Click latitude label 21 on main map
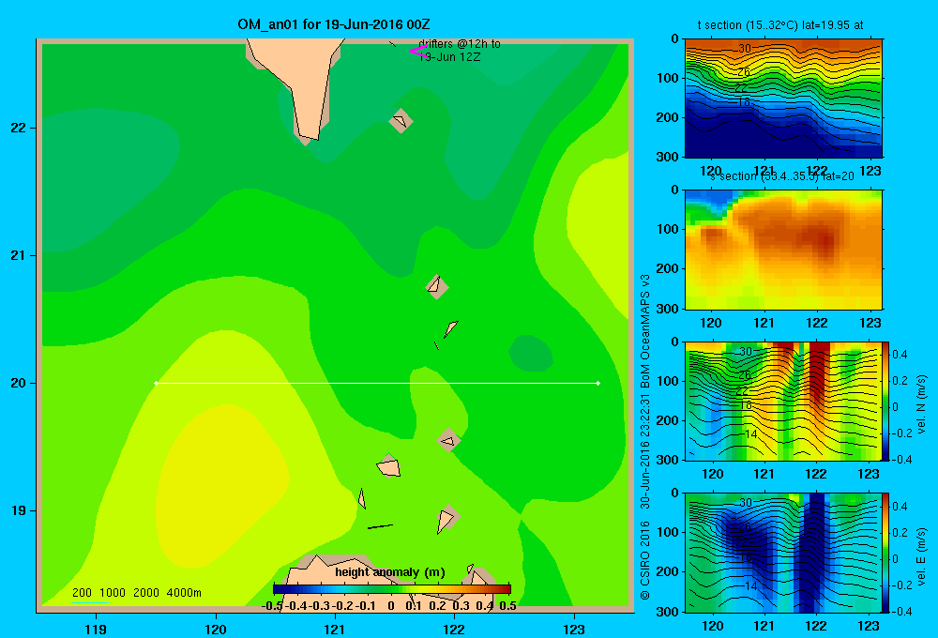938x638 pixels. 19,255
